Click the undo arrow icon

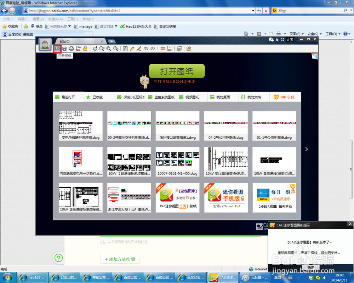click(x=146, y=48)
